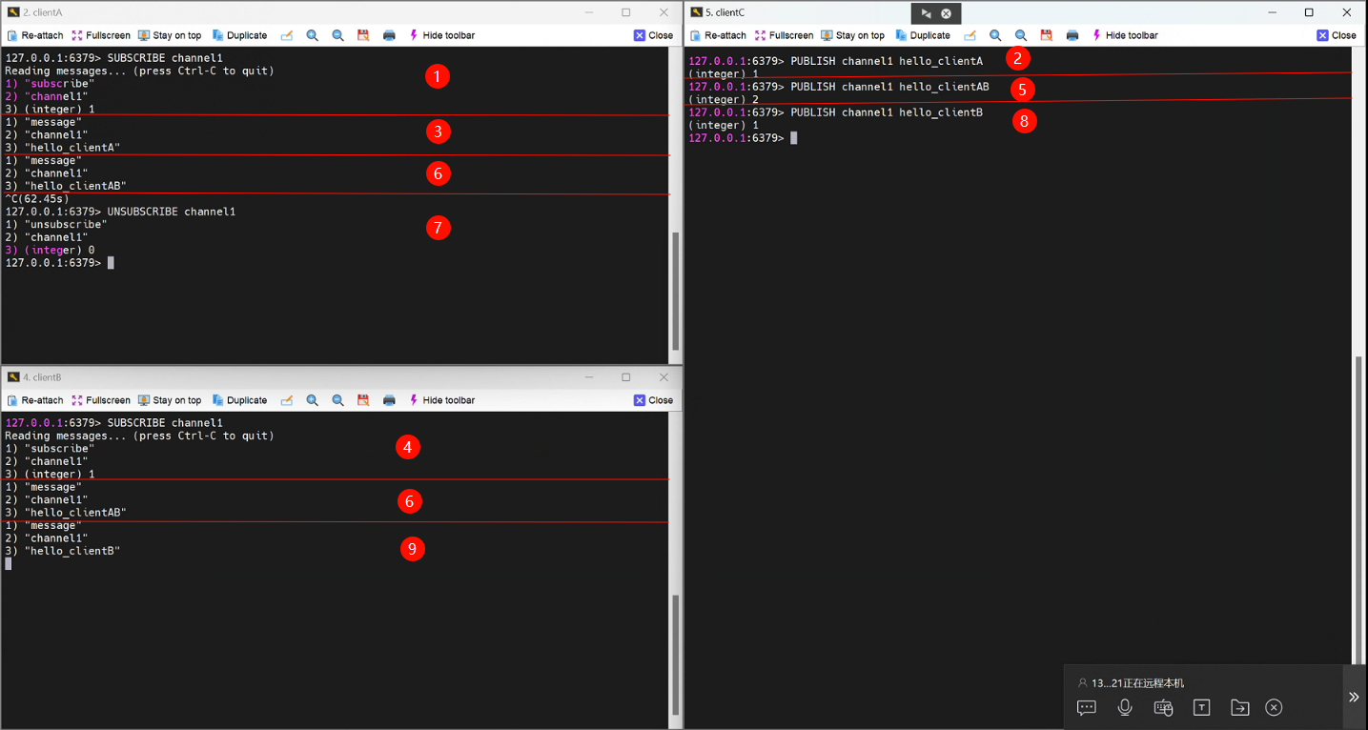Click the clientA terminal vertical scrollbar thumb
This screenshot has height=730, width=1368.
coord(676,293)
